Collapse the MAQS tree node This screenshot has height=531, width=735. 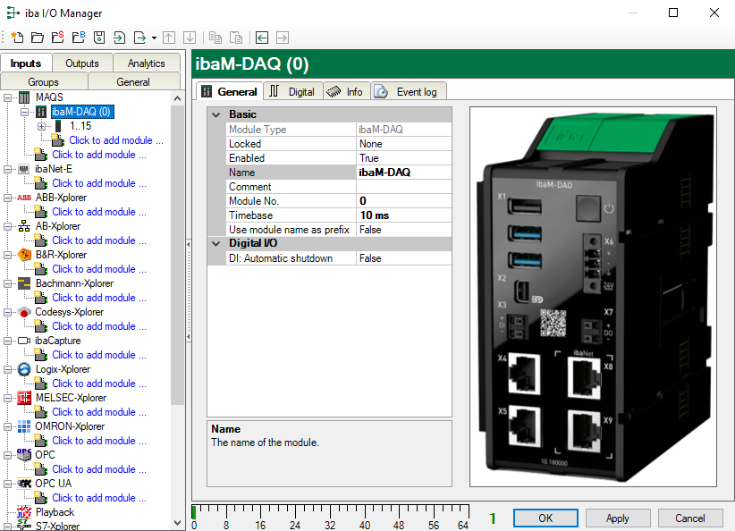click(x=8, y=97)
